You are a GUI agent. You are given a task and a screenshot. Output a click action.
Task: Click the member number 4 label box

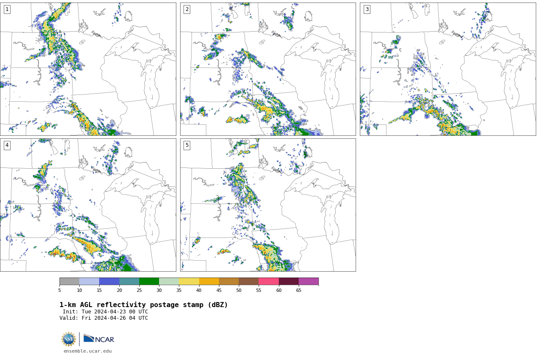[x=7, y=145]
